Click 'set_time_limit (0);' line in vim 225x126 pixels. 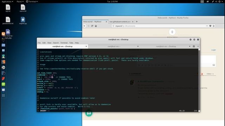47,73
